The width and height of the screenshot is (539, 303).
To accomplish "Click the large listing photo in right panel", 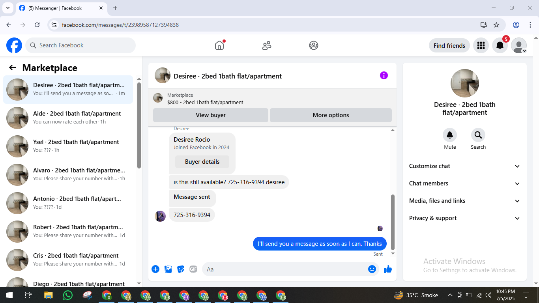I will click(x=465, y=83).
